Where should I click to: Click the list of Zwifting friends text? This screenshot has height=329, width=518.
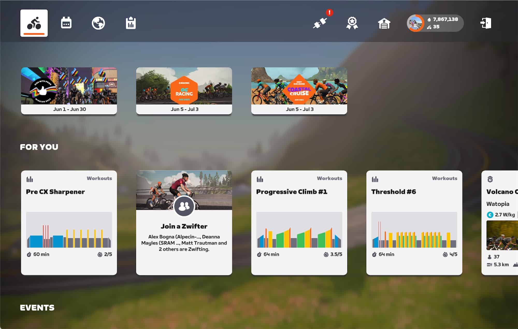(184, 243)
